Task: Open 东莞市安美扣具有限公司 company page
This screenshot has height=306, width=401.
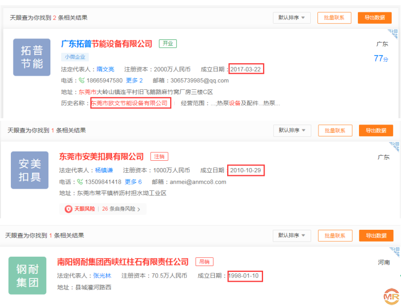Action: point(102,156)
